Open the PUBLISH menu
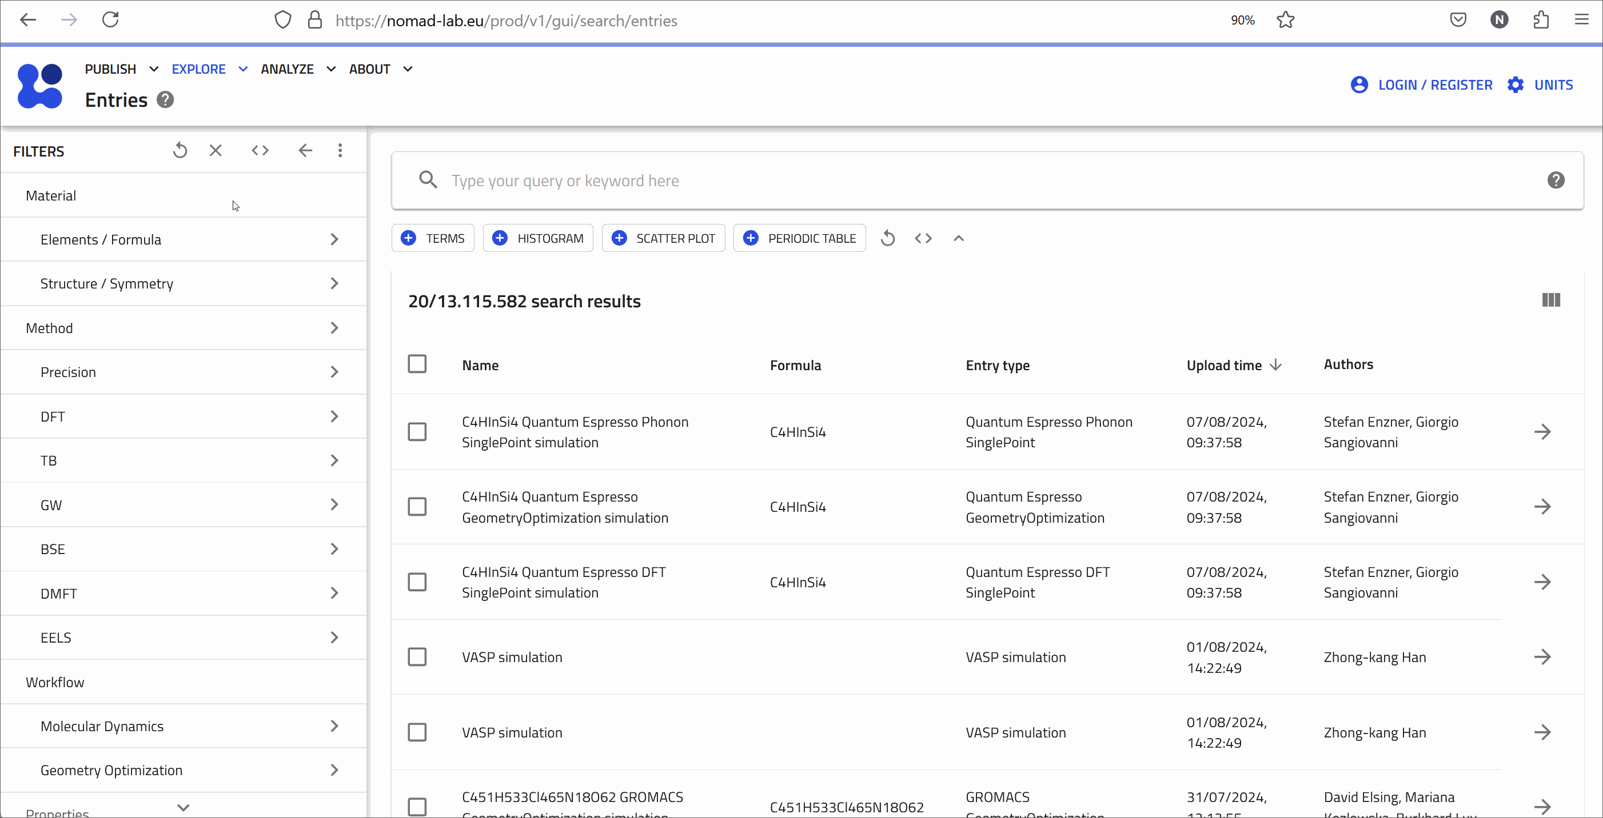The height and width of the screenshot is (818, 1603). coord(121,69)
